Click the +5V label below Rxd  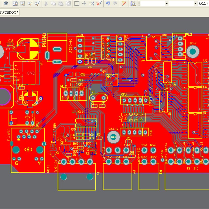click(x=153, y=157)
